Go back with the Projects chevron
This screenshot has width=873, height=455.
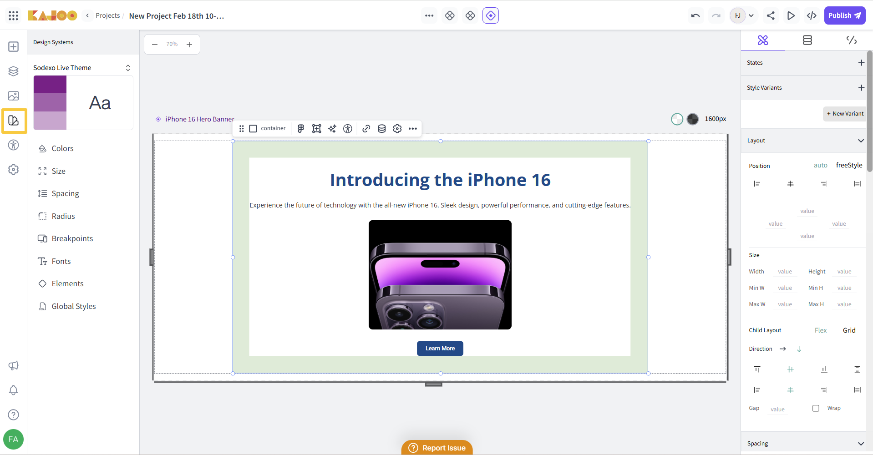pos(87,15)
